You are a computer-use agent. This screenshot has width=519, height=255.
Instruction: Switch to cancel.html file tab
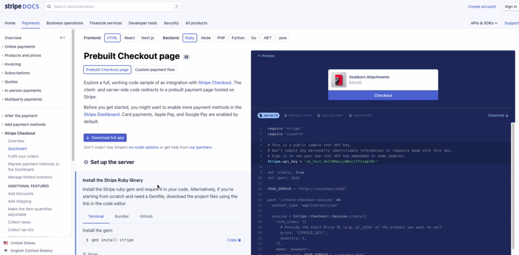360,116
